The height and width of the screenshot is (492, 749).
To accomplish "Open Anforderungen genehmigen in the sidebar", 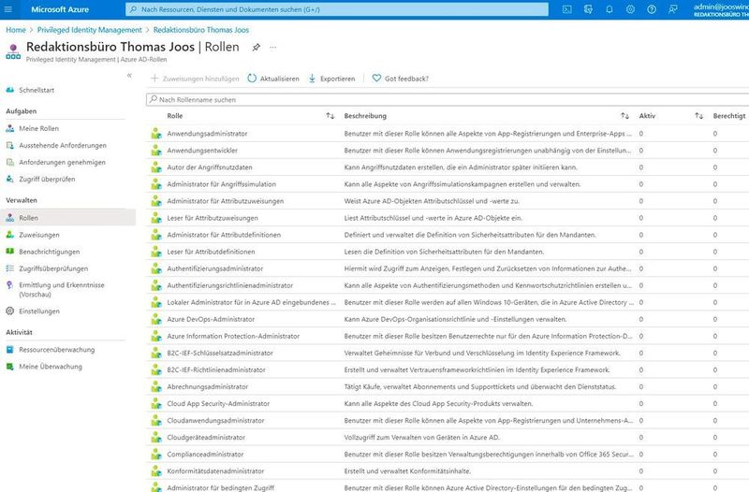I will 62,162.
